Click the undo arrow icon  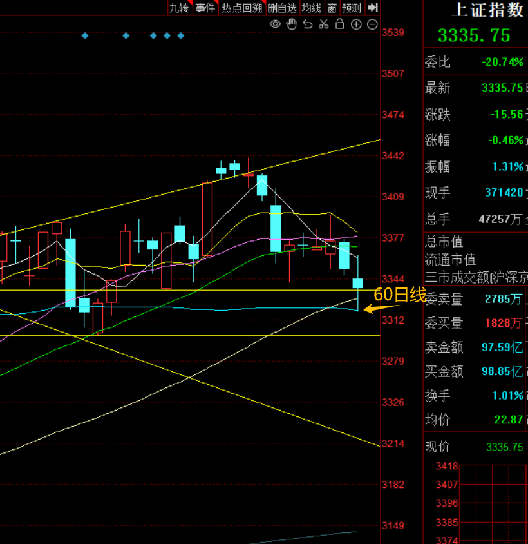click(307, 24)
